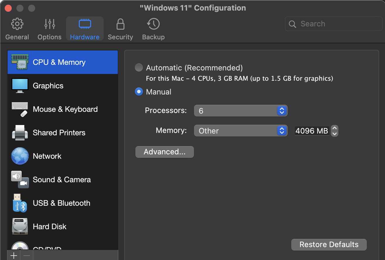Viewport: 385px width, 260px height.
Task: Select Graphics monitor icon in sidebar
Action: click(x=20, y=86)
